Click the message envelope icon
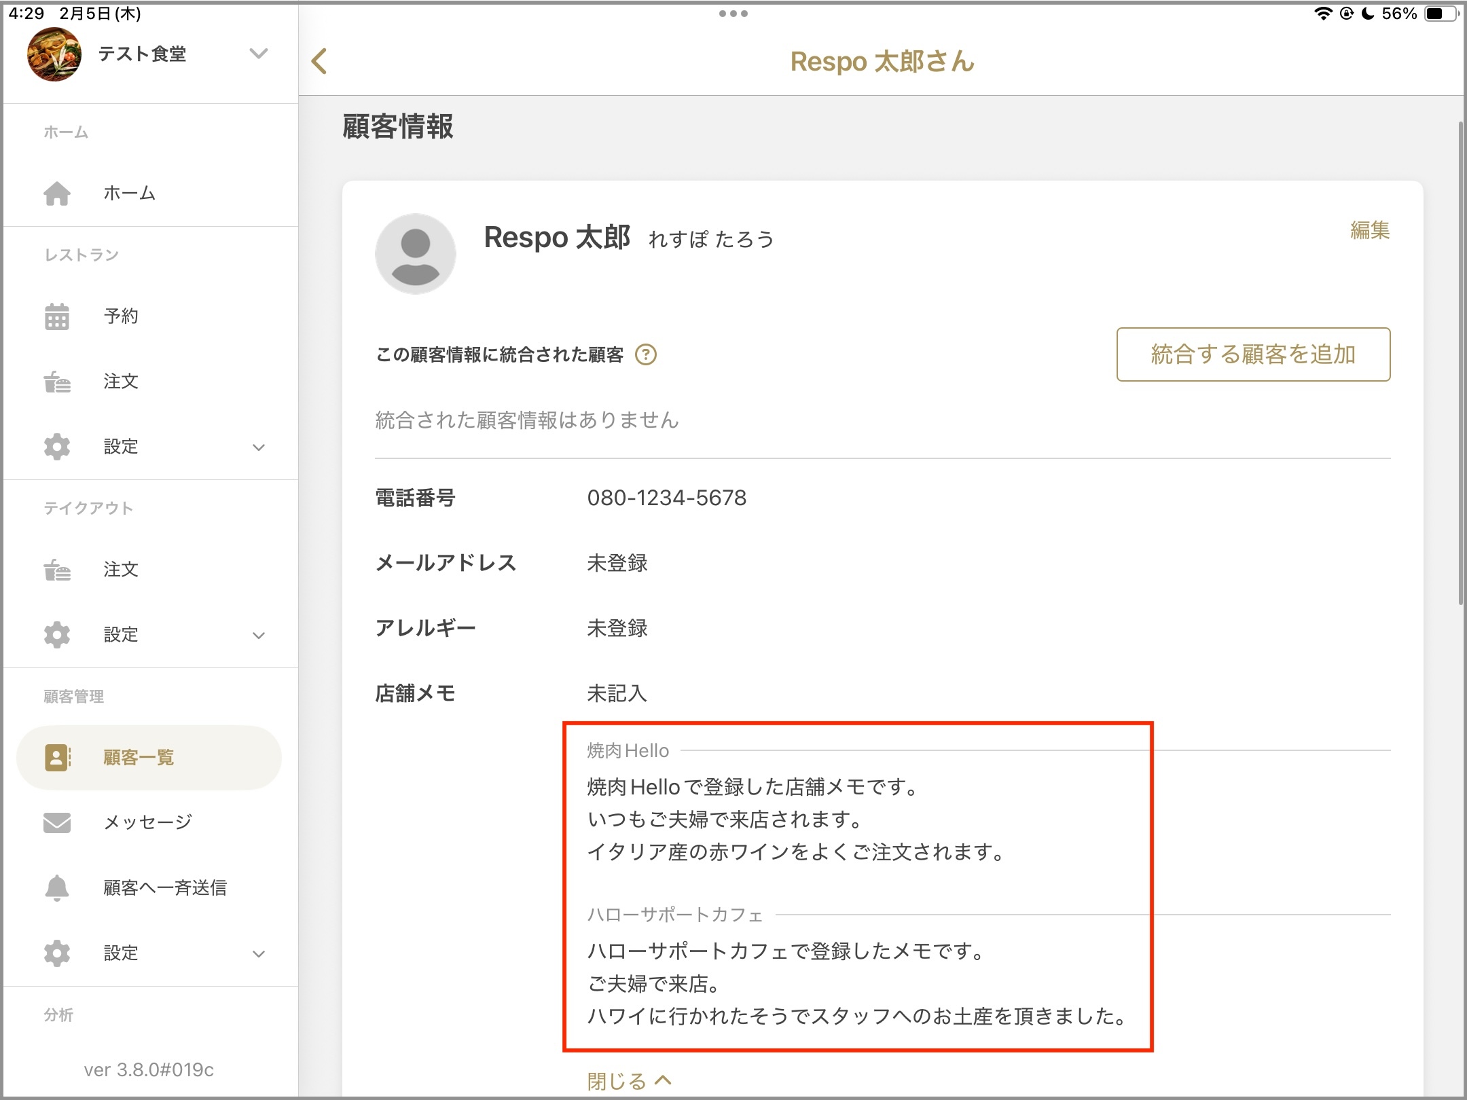This screenshot has width=1467, height=1100. pos(57,822)
